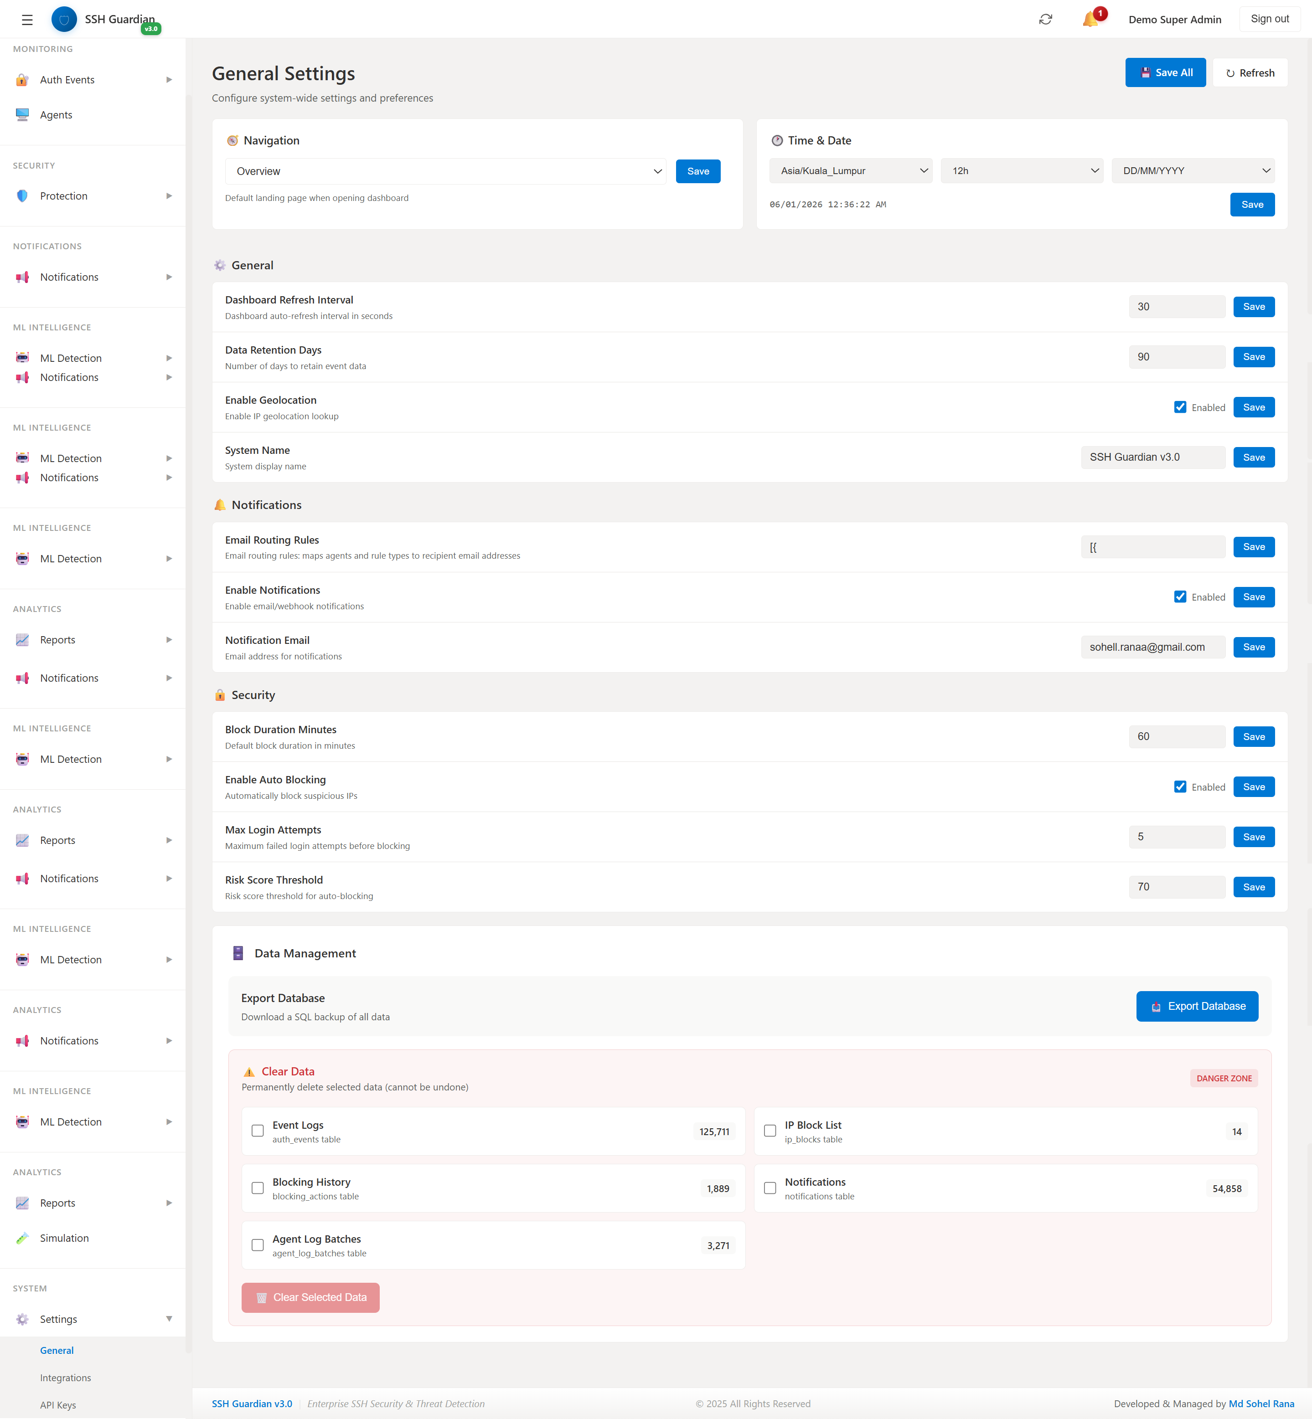1312x1419 pixels.
Task: Open the API Keys settings page
Action: click(57, 1404)
